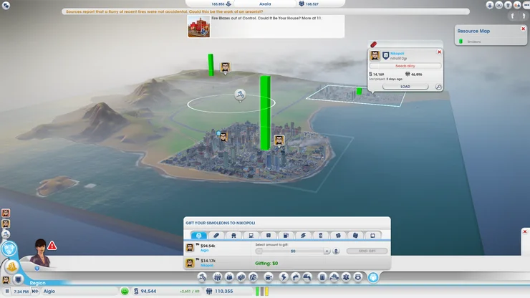Screen dimensions: 530x298
Task: Open the water utility menu
Action: coord(295,277)
